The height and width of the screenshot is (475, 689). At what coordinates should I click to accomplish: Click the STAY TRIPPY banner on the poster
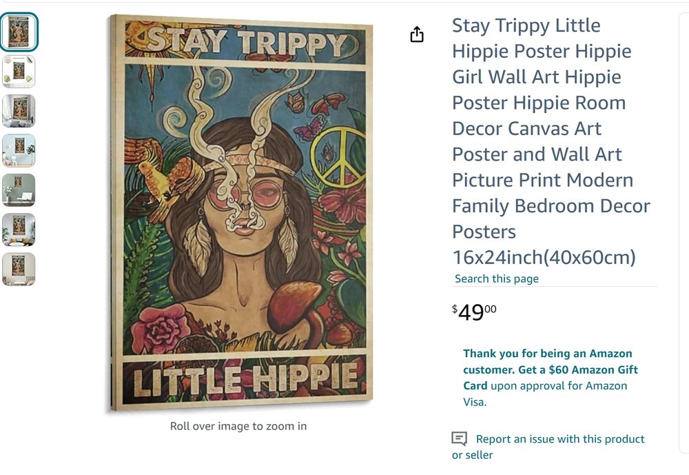pos(246,41)
